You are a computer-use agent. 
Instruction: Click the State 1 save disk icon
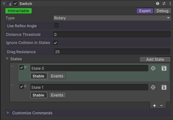click(164, 87)
